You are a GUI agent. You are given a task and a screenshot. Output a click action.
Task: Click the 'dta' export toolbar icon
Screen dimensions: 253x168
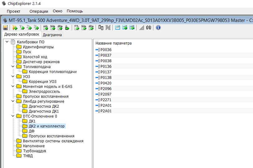click(x=60, y=28)
